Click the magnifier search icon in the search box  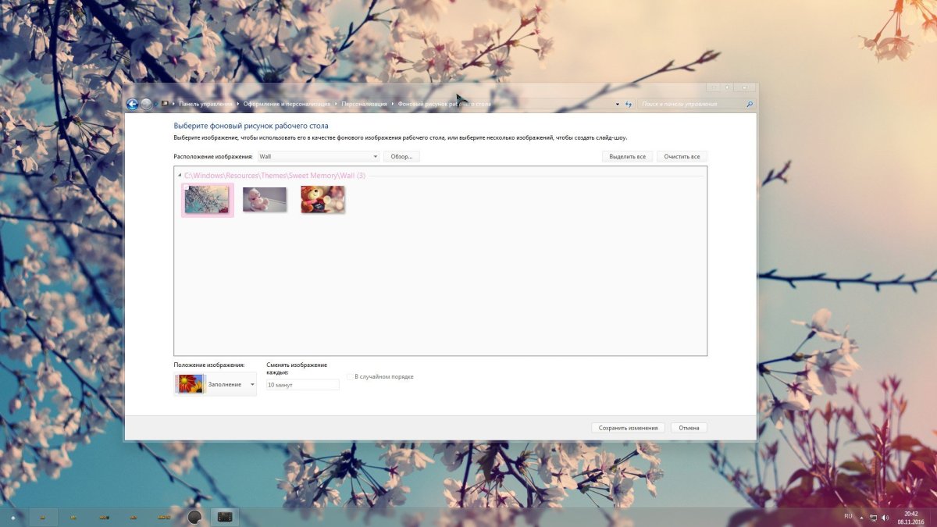point(750,104)
